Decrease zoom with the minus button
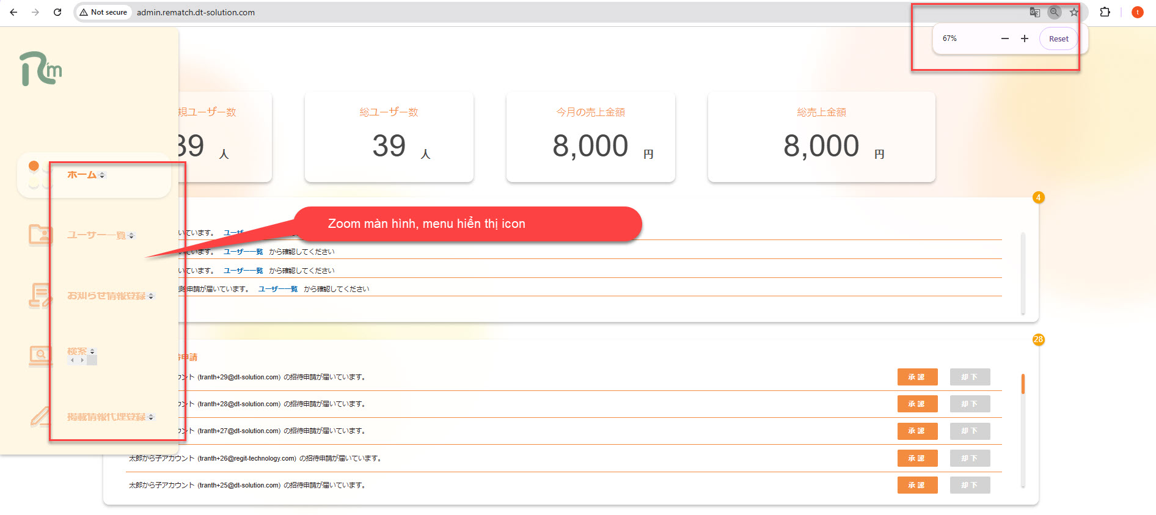Viewport: 1156px width, 515px height. [x=1005, y=38]
